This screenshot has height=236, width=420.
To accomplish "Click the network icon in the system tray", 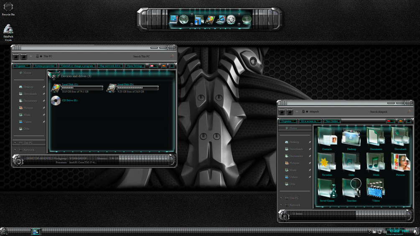I will point(379,232).
